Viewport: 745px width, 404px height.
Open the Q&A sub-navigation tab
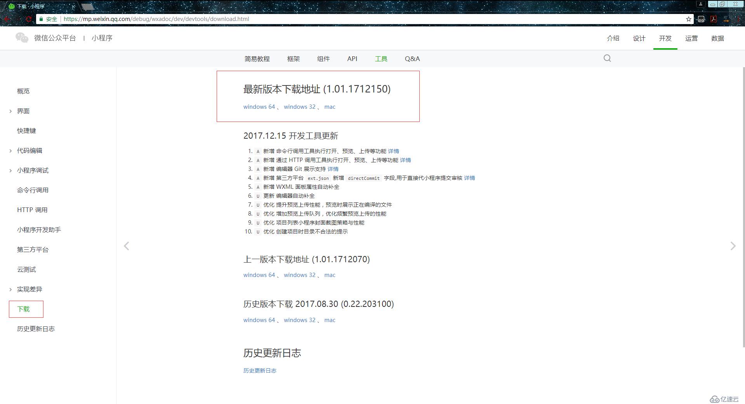point(412,59)
